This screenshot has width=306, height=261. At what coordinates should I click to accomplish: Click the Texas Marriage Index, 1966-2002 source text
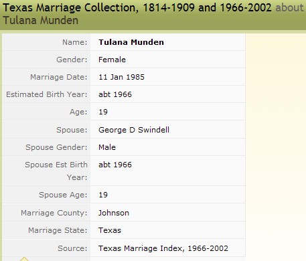click(163, 248)
